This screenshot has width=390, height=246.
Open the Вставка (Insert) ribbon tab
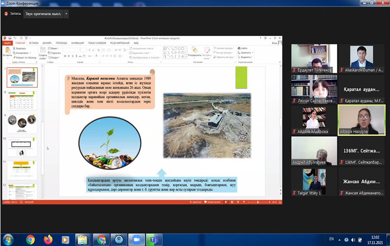point(34,43)
